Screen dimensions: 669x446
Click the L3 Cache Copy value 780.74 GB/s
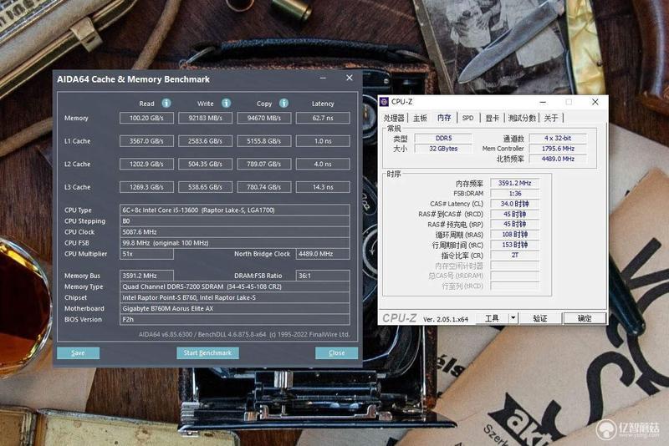[x=264, y=187]
